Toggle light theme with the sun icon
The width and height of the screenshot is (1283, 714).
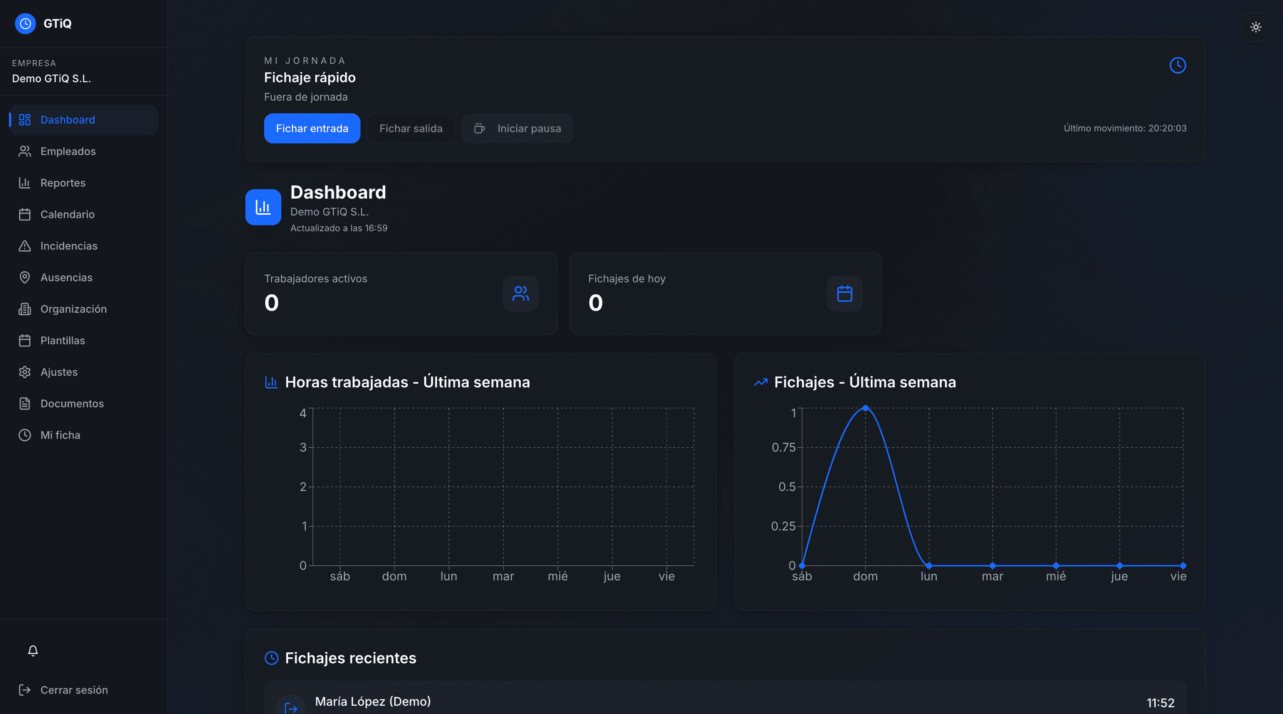[1256, 27]
